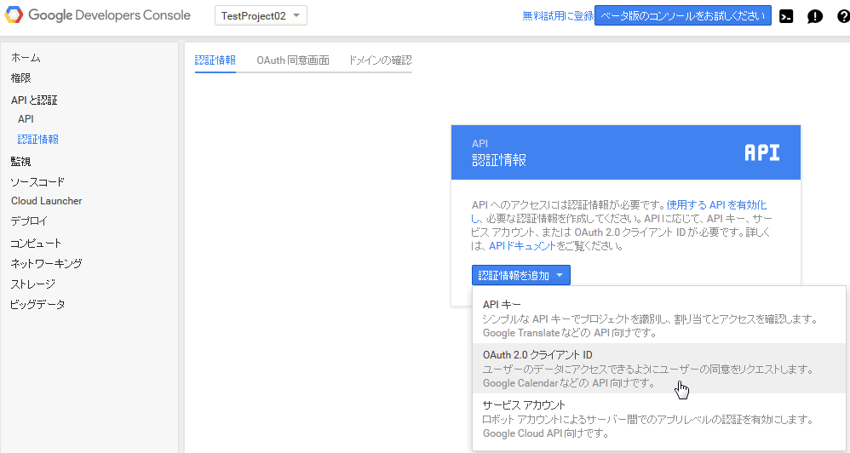Viewport: 850px width, 453px height.
Task: Open ビッグデータ in the sidebar
Action: tap(37, 305)
